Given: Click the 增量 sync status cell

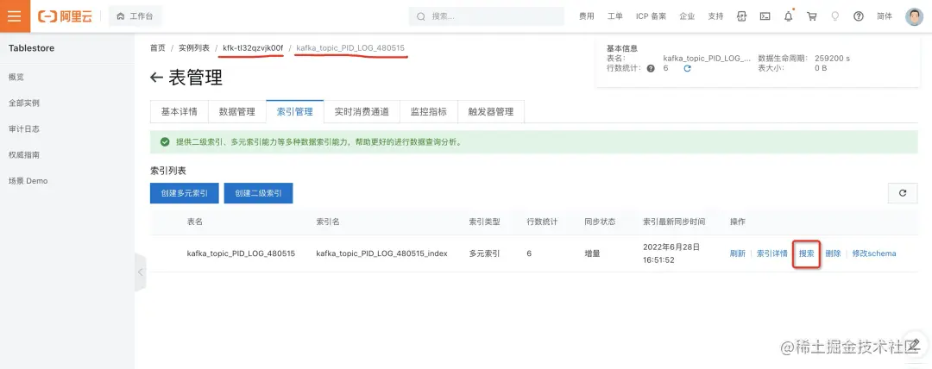Looking at the screenshot, I should (592, 253).
